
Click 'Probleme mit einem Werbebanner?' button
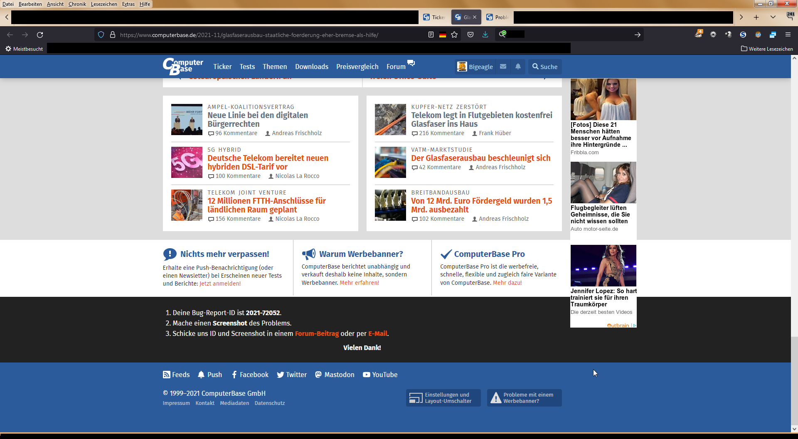click(x=524, y=398)
